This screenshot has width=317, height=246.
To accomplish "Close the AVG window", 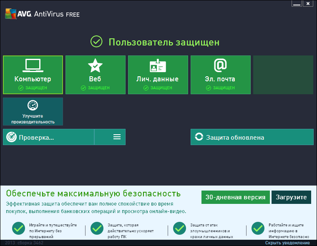I will click(308, 3).
